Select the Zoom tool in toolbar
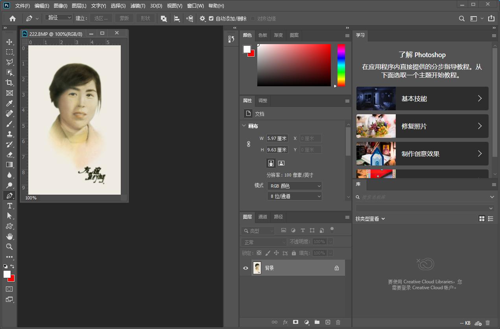This screenshot has height=329, width=500. (x=9, y=247)
